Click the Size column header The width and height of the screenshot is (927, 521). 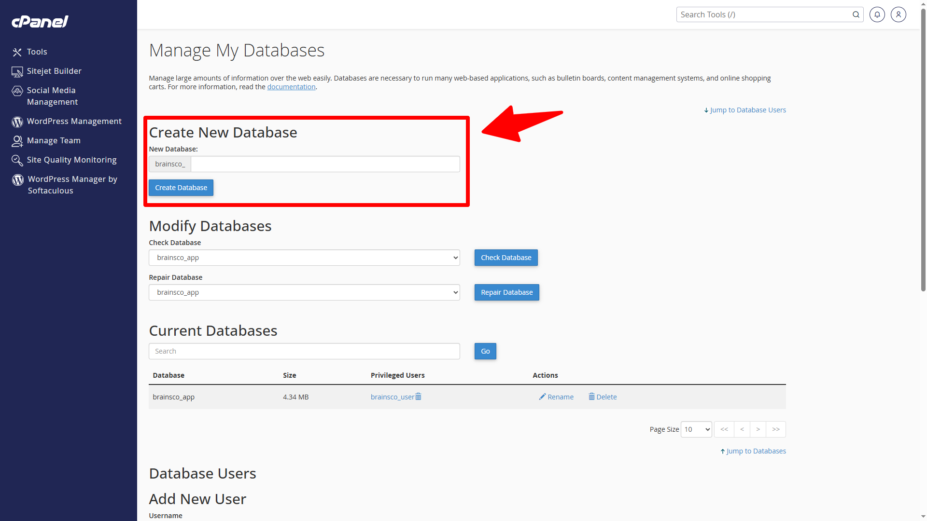click(x=290, y=375)
